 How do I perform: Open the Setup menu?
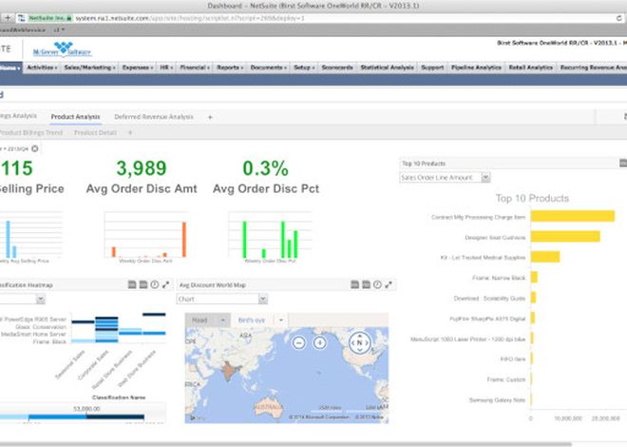coord(304,68)
